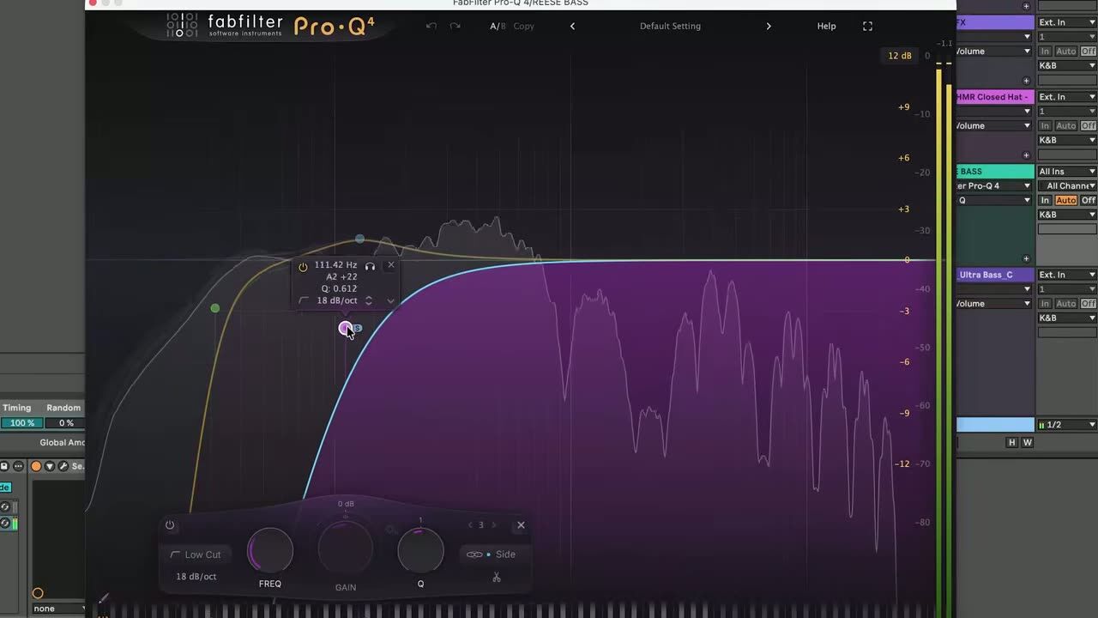Open Ext. In input dropdown on FX track
Viewport: 1098px width, 618px height.
tap(1066, 22)
